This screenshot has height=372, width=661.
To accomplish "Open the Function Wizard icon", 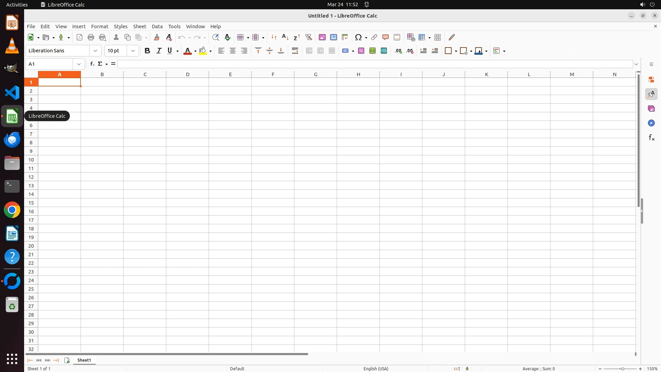I will (x=92, y=64).
